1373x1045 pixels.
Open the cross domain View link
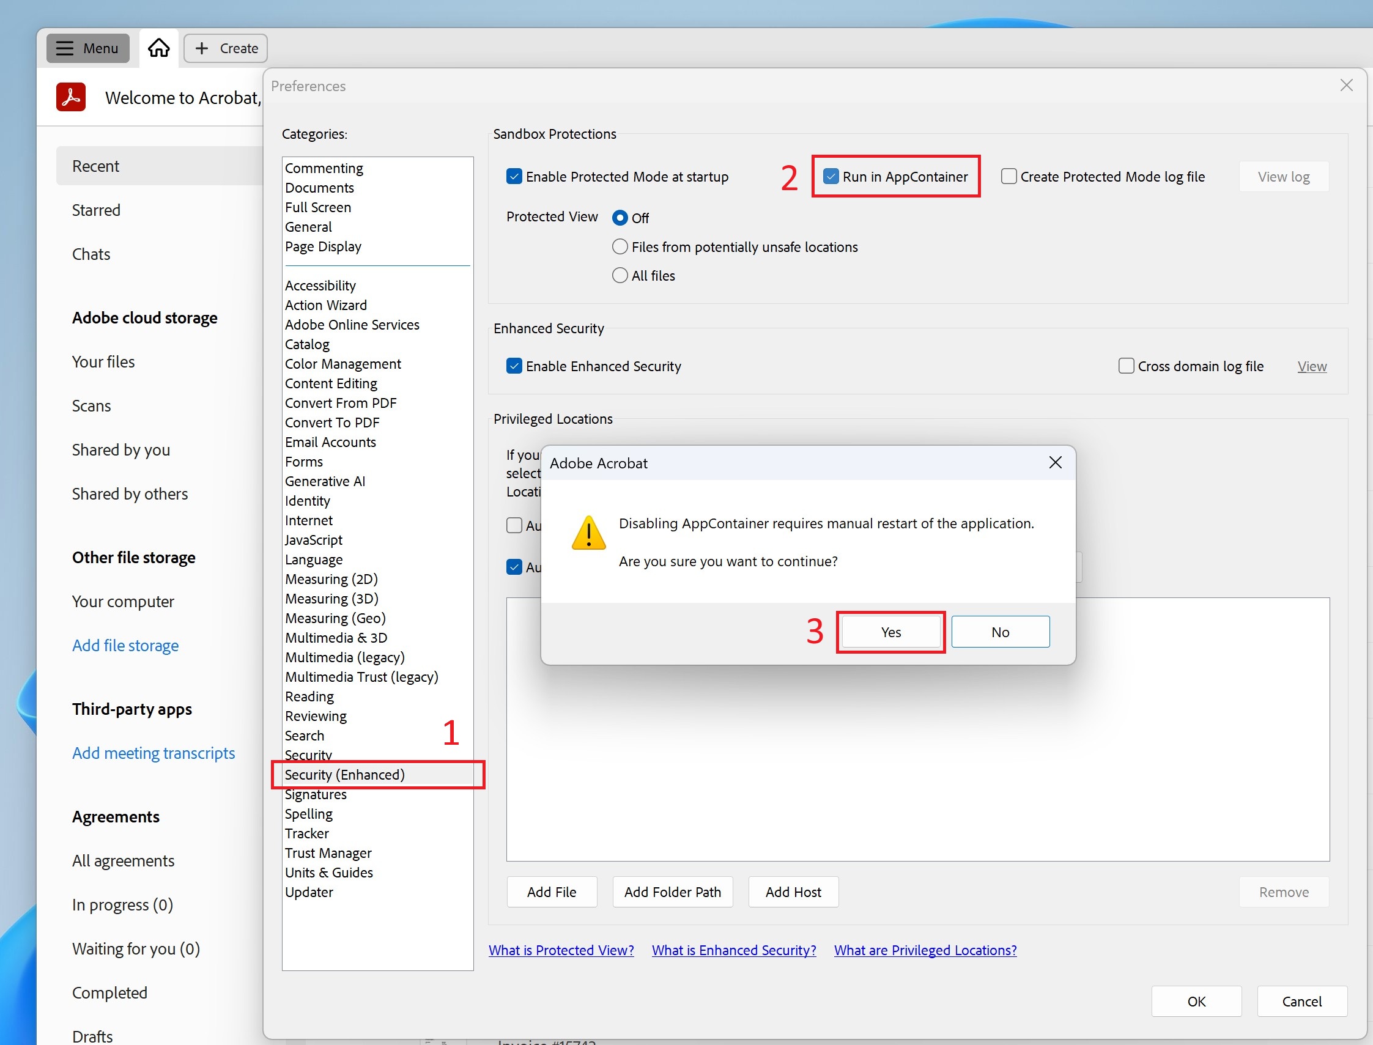point(1312,366)
